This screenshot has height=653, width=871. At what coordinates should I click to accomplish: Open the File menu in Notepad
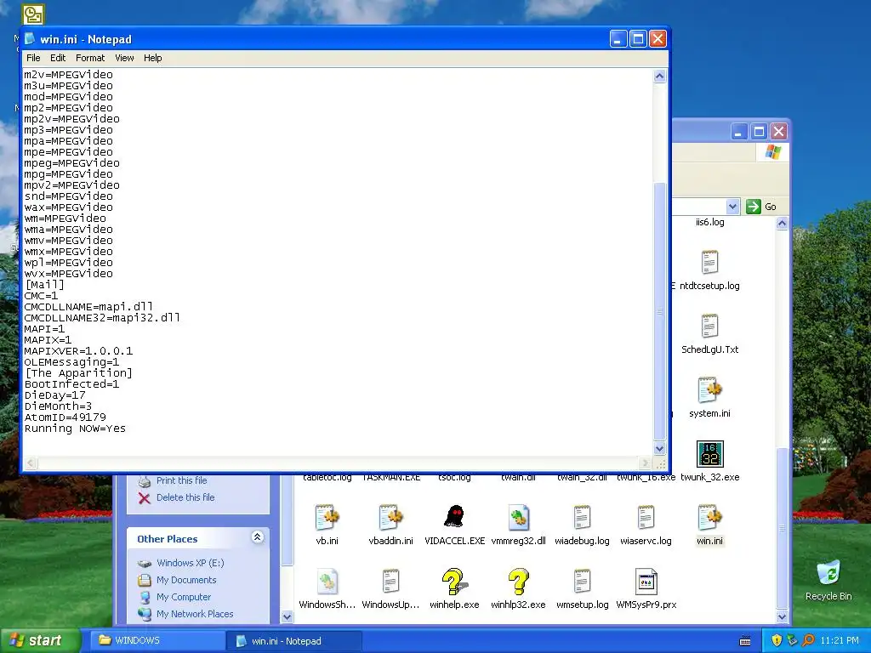(x=33, y=58)
